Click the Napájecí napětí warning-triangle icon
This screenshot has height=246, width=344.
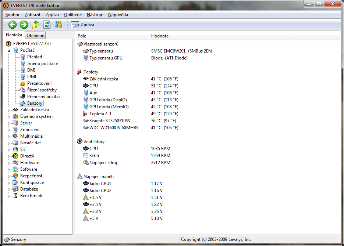tap(79, 176)
